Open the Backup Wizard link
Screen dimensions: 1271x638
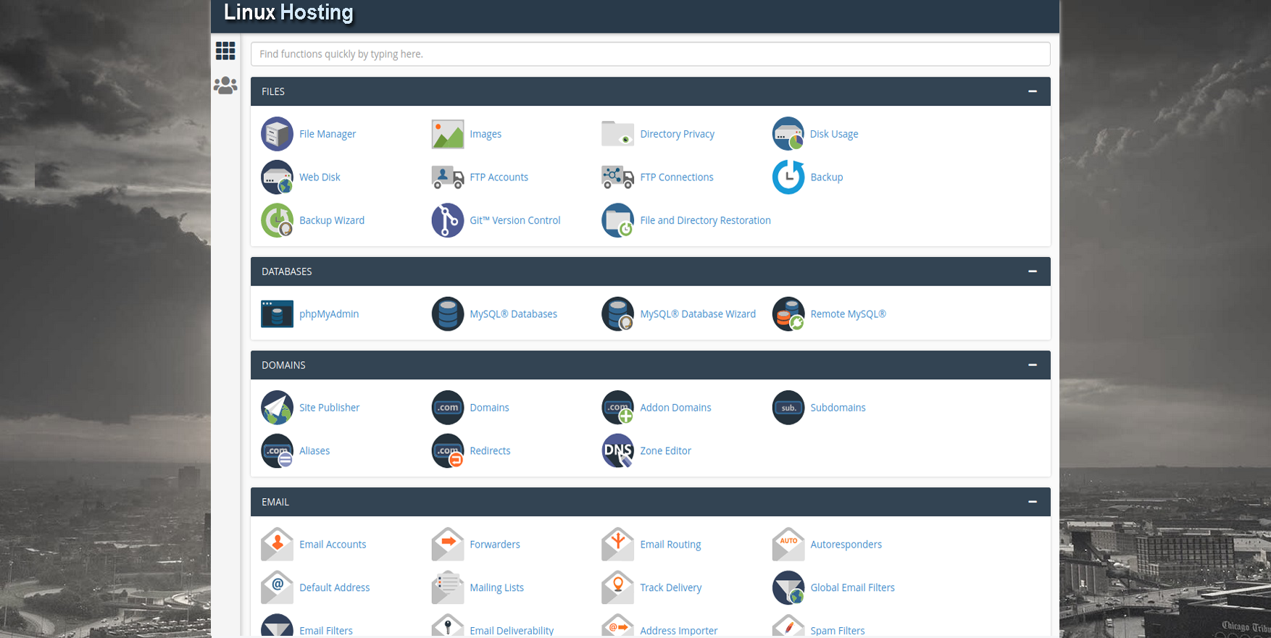[332, 220]
